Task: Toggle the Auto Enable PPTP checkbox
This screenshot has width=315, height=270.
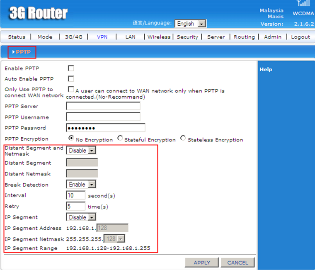Action: click(x=71, y=79)
